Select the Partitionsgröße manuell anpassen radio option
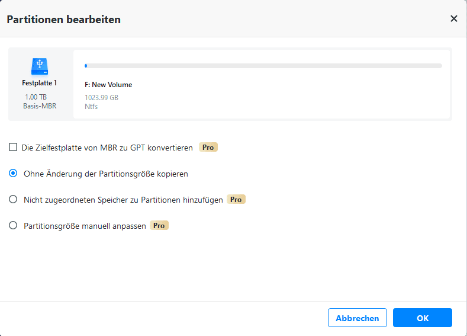 (13, 226)
